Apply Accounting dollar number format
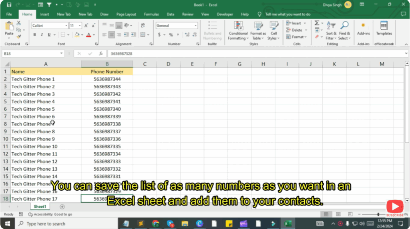 point(159,34)
